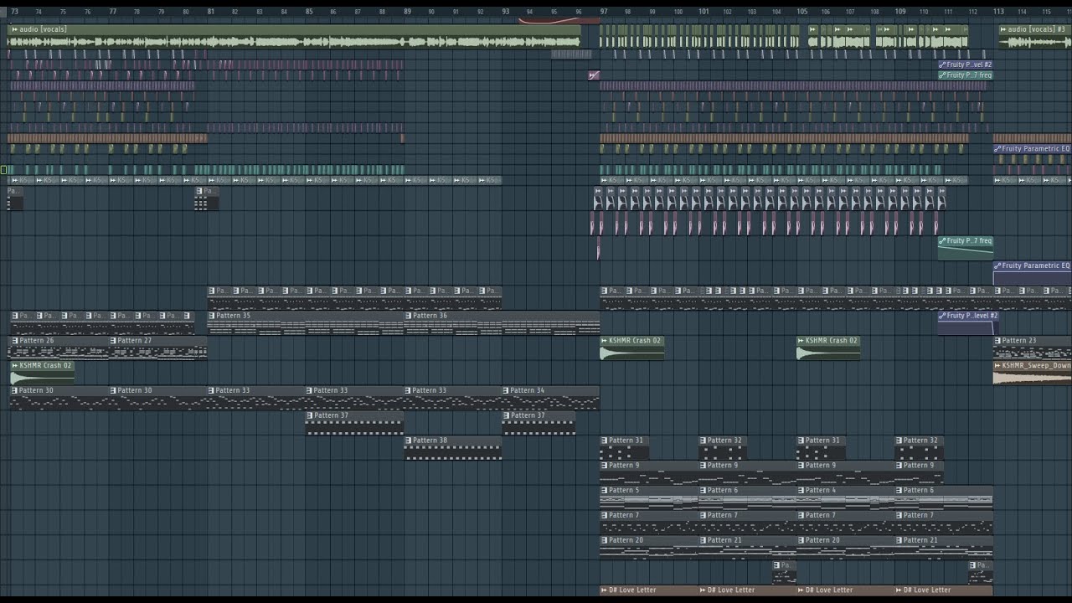Select the small Pa.. drum clip at bar 81
This screenshot has width=1072, height=603.
(207, 198)
